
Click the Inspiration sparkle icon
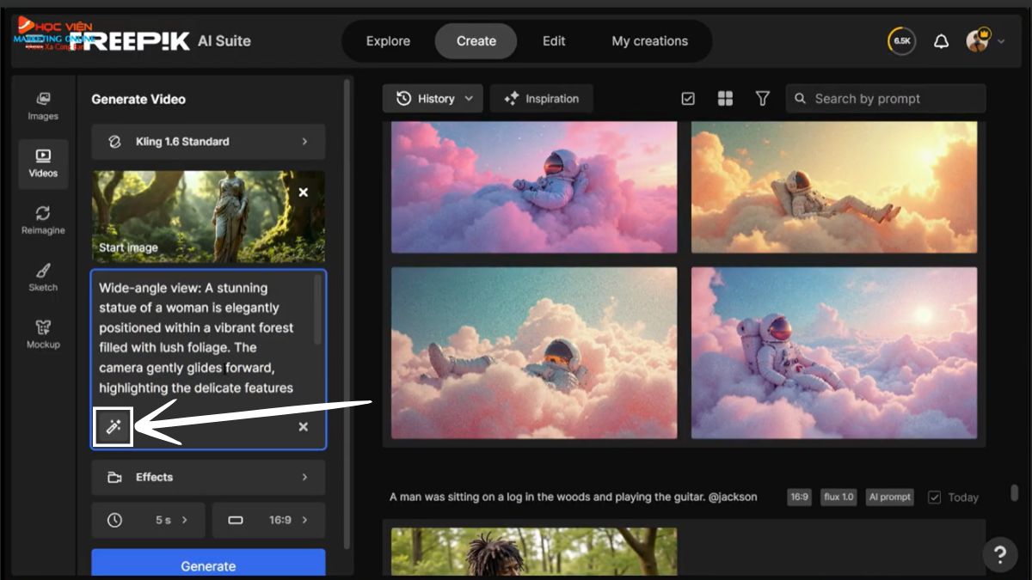[x=511, y=99]
